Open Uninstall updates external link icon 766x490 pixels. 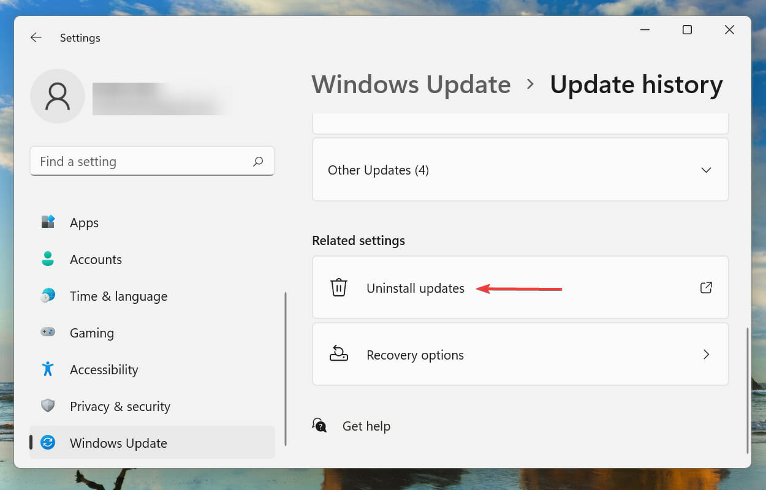tap(706, 287)
